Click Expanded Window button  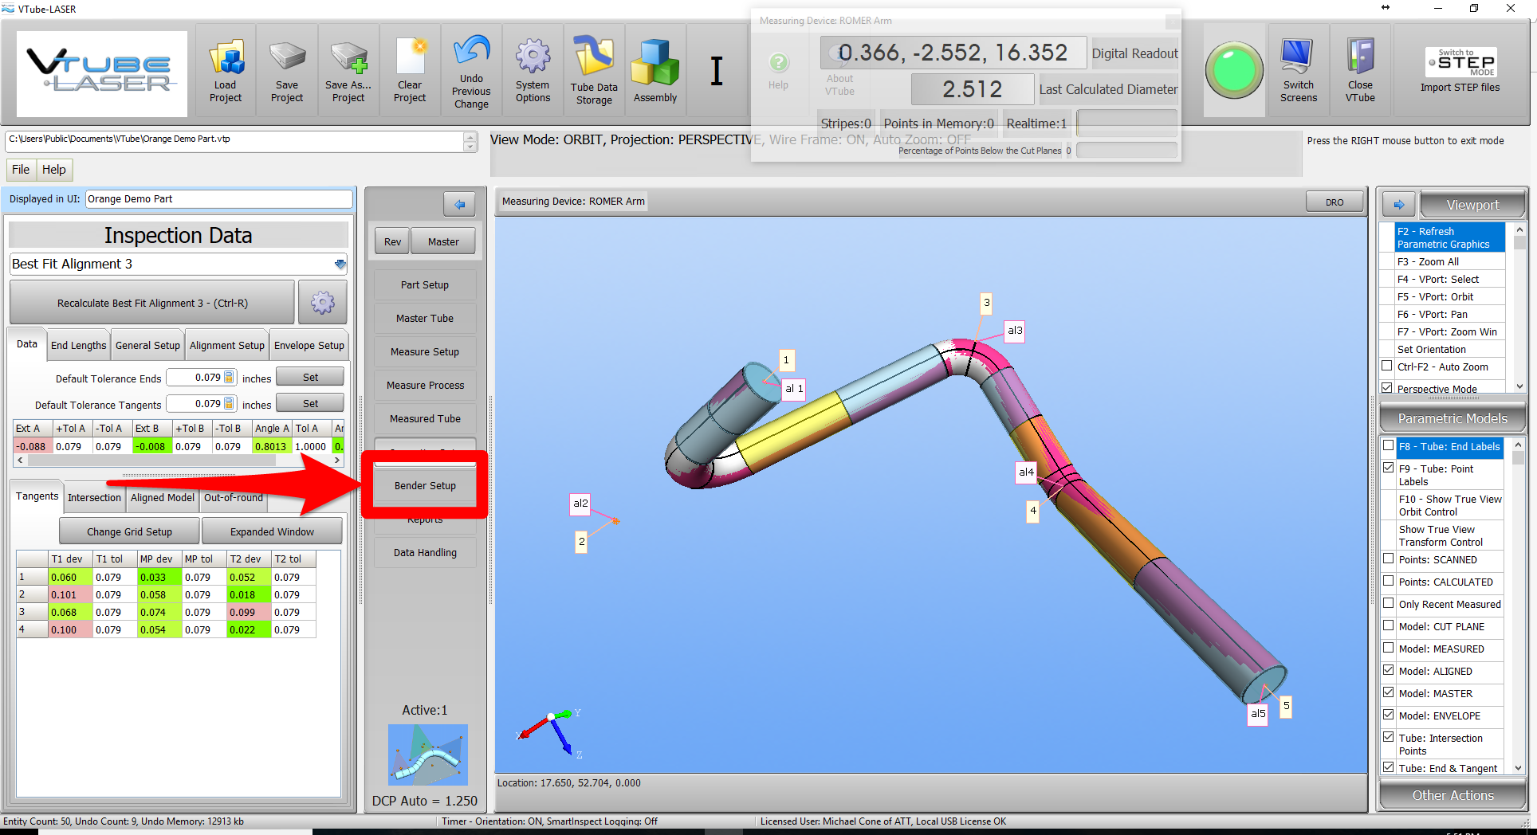[272, 531]
